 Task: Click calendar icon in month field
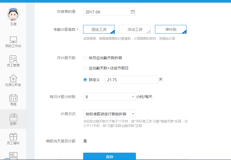point(133,12)
